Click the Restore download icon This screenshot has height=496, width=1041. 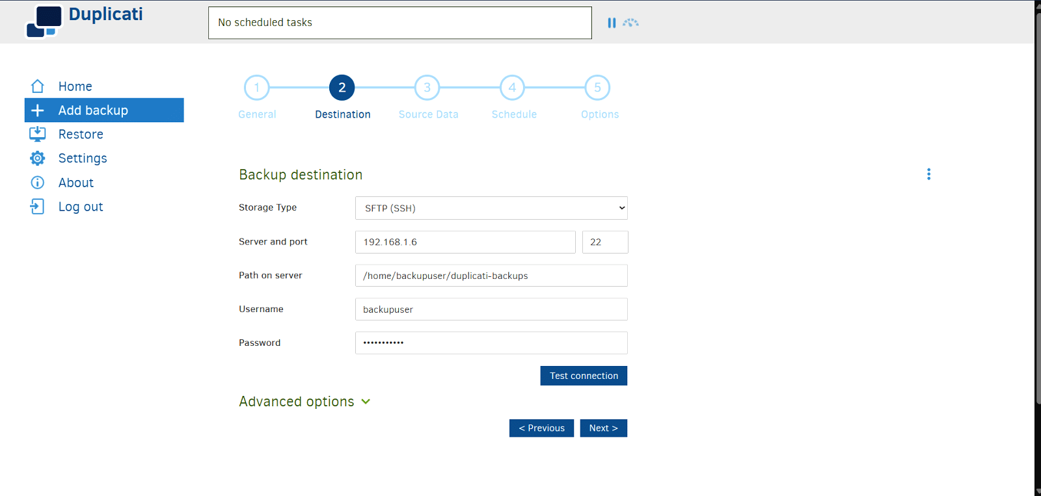click(38, 135)
